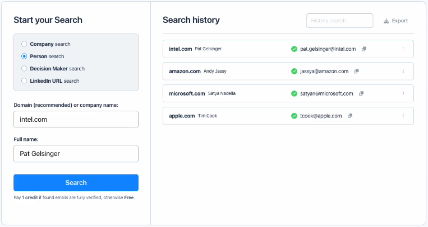This screenshot has height=227, width=428.
Task: Click green verified checkmark for amazon.com
Action: click(294, 72)
